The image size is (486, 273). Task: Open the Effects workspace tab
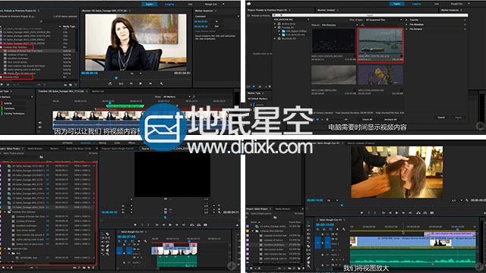[131, 143]
